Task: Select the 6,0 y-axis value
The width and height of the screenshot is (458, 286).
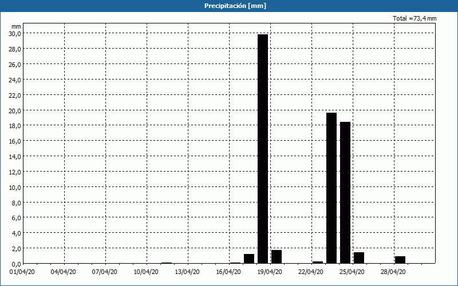Action: coord(16,218)
